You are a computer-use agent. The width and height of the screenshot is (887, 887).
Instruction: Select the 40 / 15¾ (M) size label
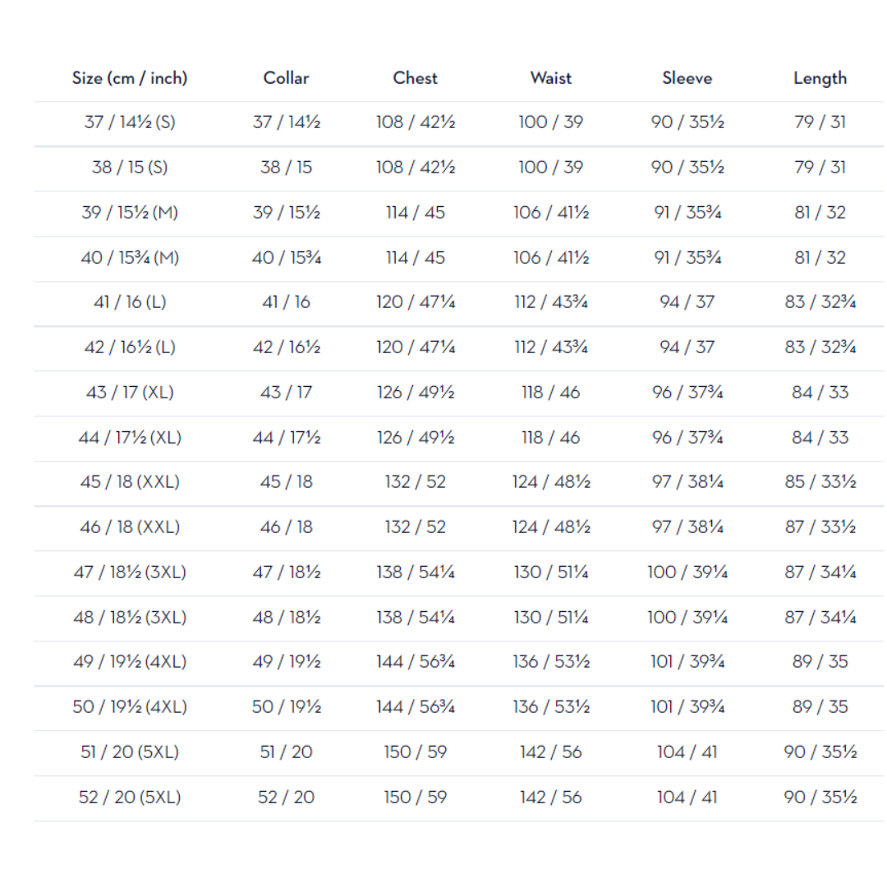pyautogui.click(x=130, y=258)
